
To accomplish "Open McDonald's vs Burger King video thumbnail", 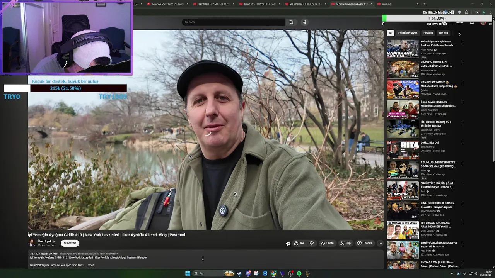I will coord(403,89).
